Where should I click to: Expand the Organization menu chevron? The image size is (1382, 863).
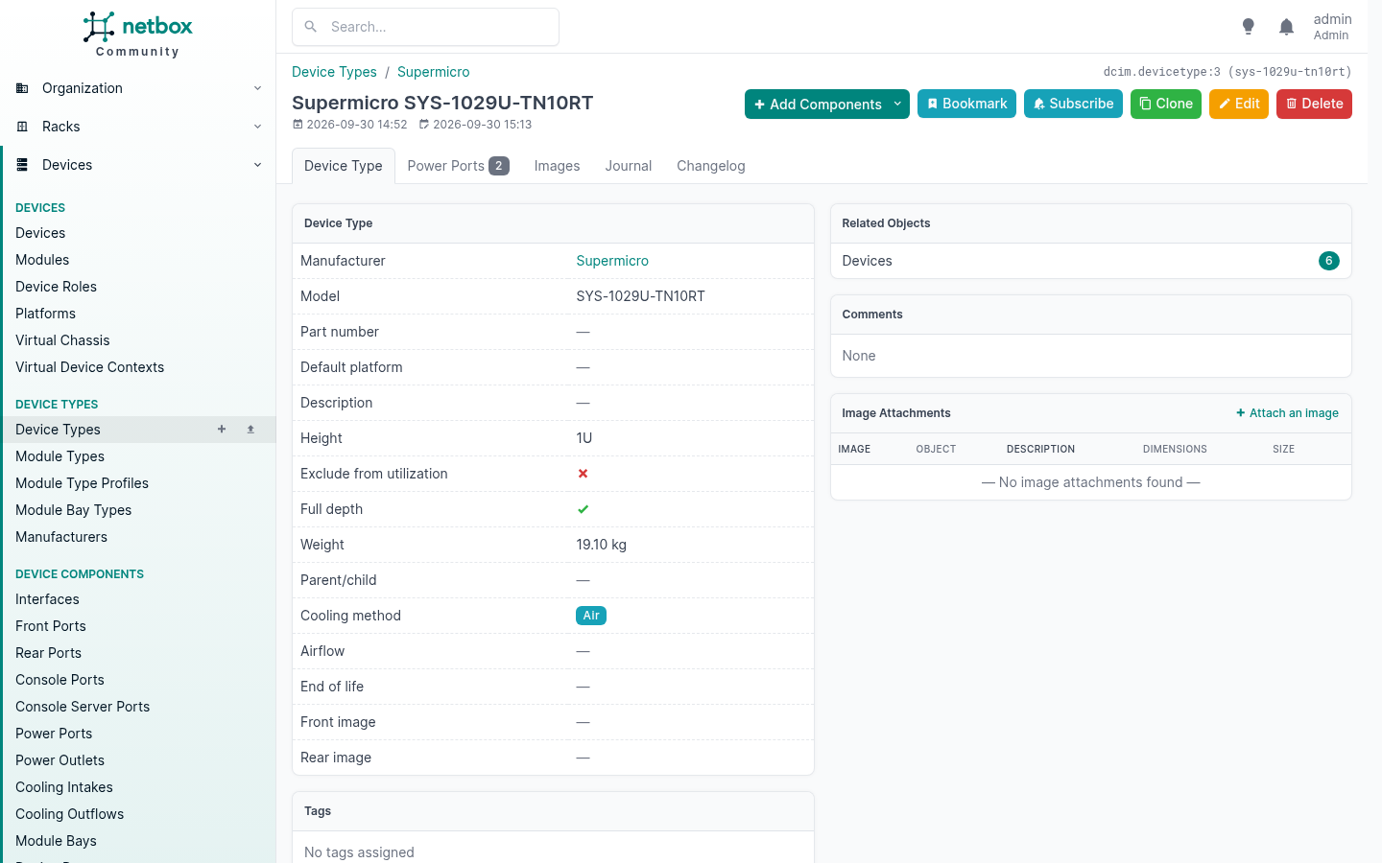tap(257, 88)
